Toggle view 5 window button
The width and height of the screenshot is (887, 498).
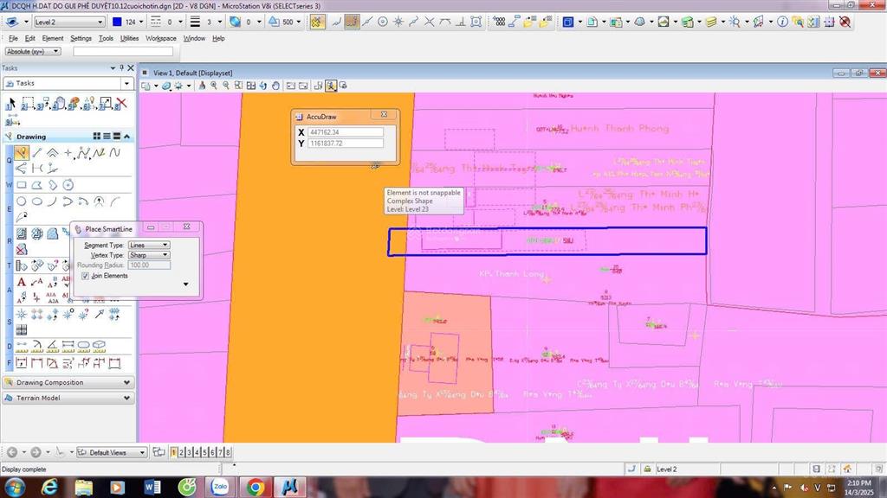[204, 452]
